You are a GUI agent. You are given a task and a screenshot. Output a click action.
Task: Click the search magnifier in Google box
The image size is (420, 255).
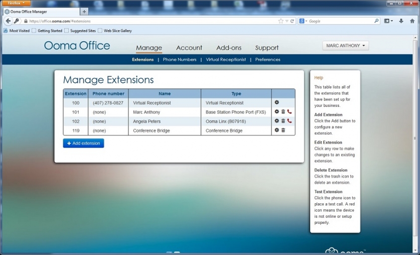376,21
